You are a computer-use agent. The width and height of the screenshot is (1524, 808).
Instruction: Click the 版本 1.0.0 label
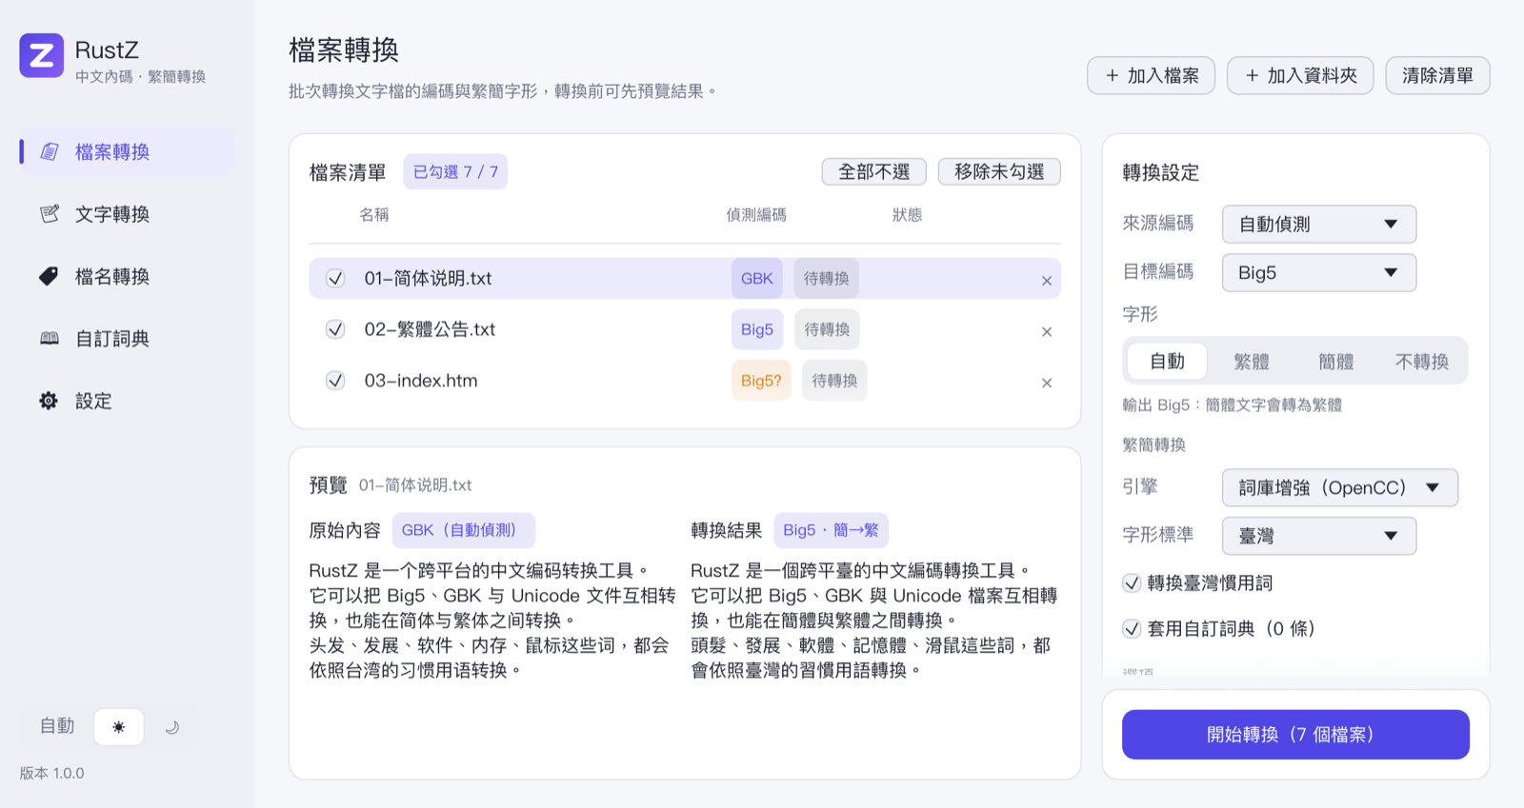coord(51,773)
